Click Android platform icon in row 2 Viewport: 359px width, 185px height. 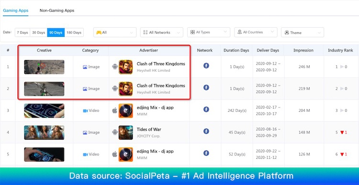115,88
